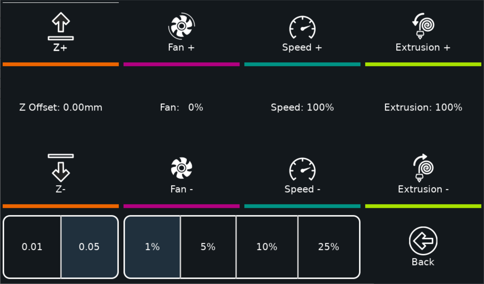Tap the Speed - gauge icon

point(302,169)
